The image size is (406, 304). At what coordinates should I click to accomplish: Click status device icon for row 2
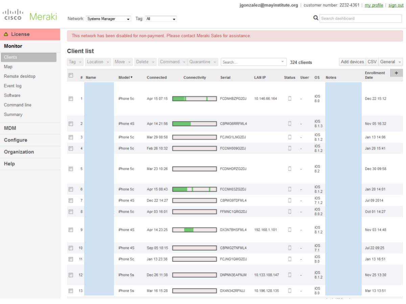click(x=290, y=124)
